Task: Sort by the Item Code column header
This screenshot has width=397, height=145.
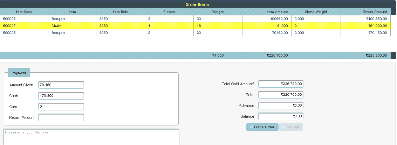Action: tap(24, 12)
